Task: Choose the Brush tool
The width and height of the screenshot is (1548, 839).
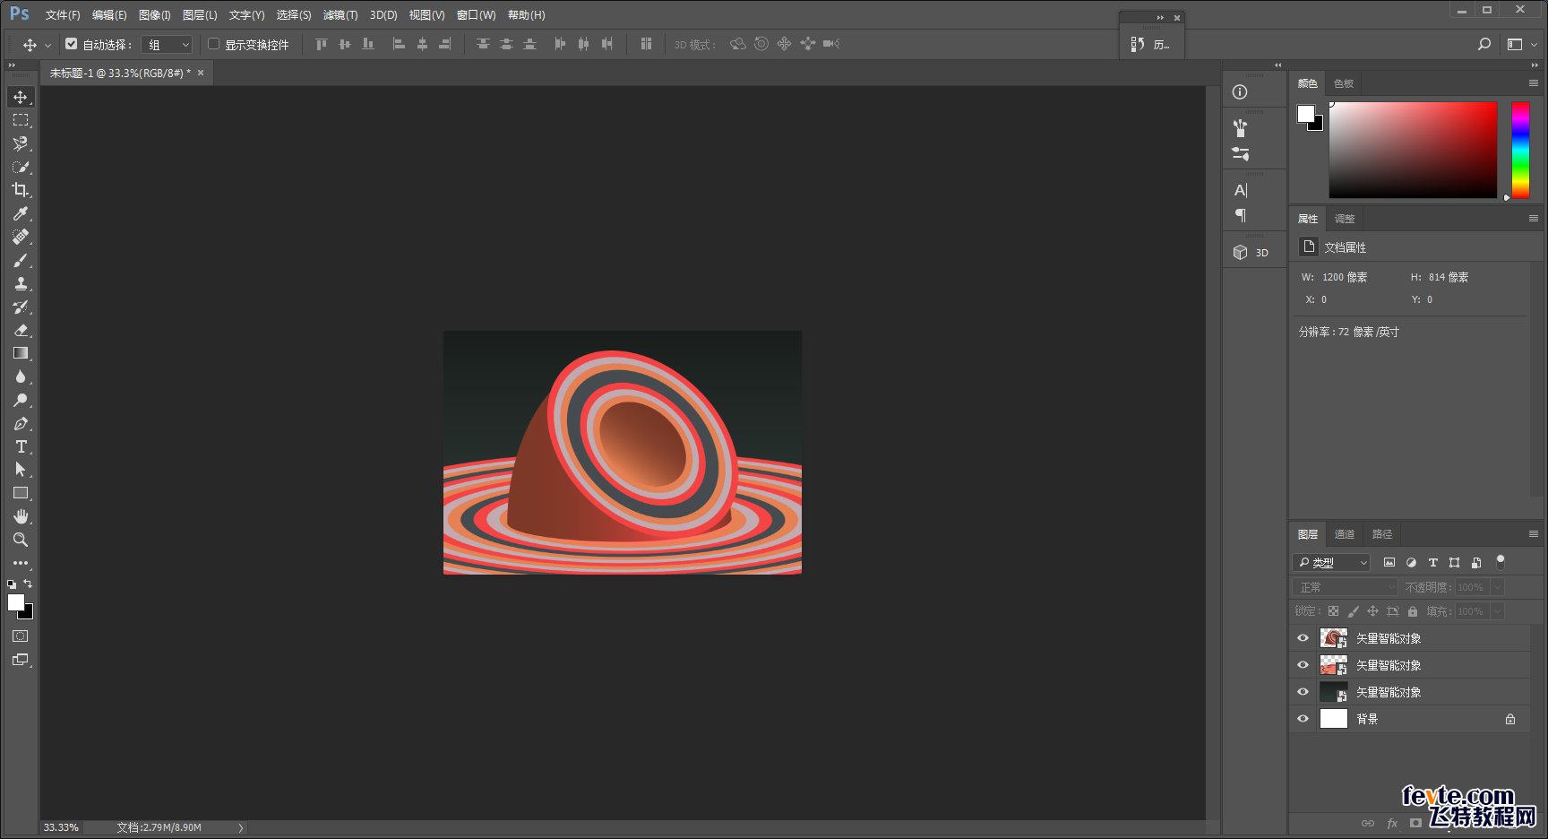Action: coord(20,260)
